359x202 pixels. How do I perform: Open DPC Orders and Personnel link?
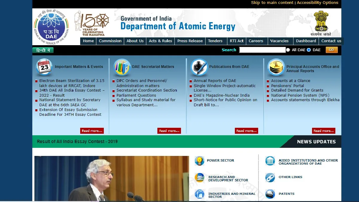pyautogui.click(x=142, y=83)
